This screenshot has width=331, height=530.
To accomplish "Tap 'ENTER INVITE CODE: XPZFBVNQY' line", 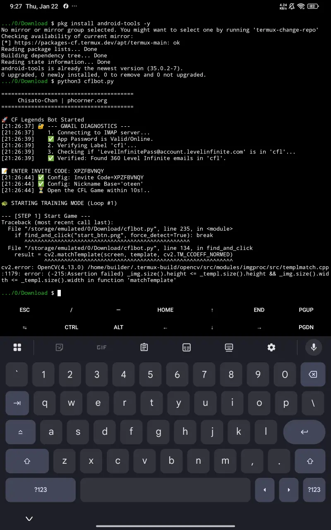I will click(x=53, y=171).
